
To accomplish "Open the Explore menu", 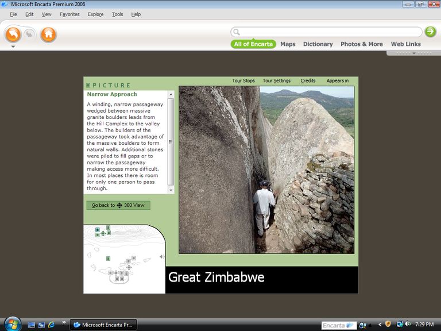I will click(95, 14).
